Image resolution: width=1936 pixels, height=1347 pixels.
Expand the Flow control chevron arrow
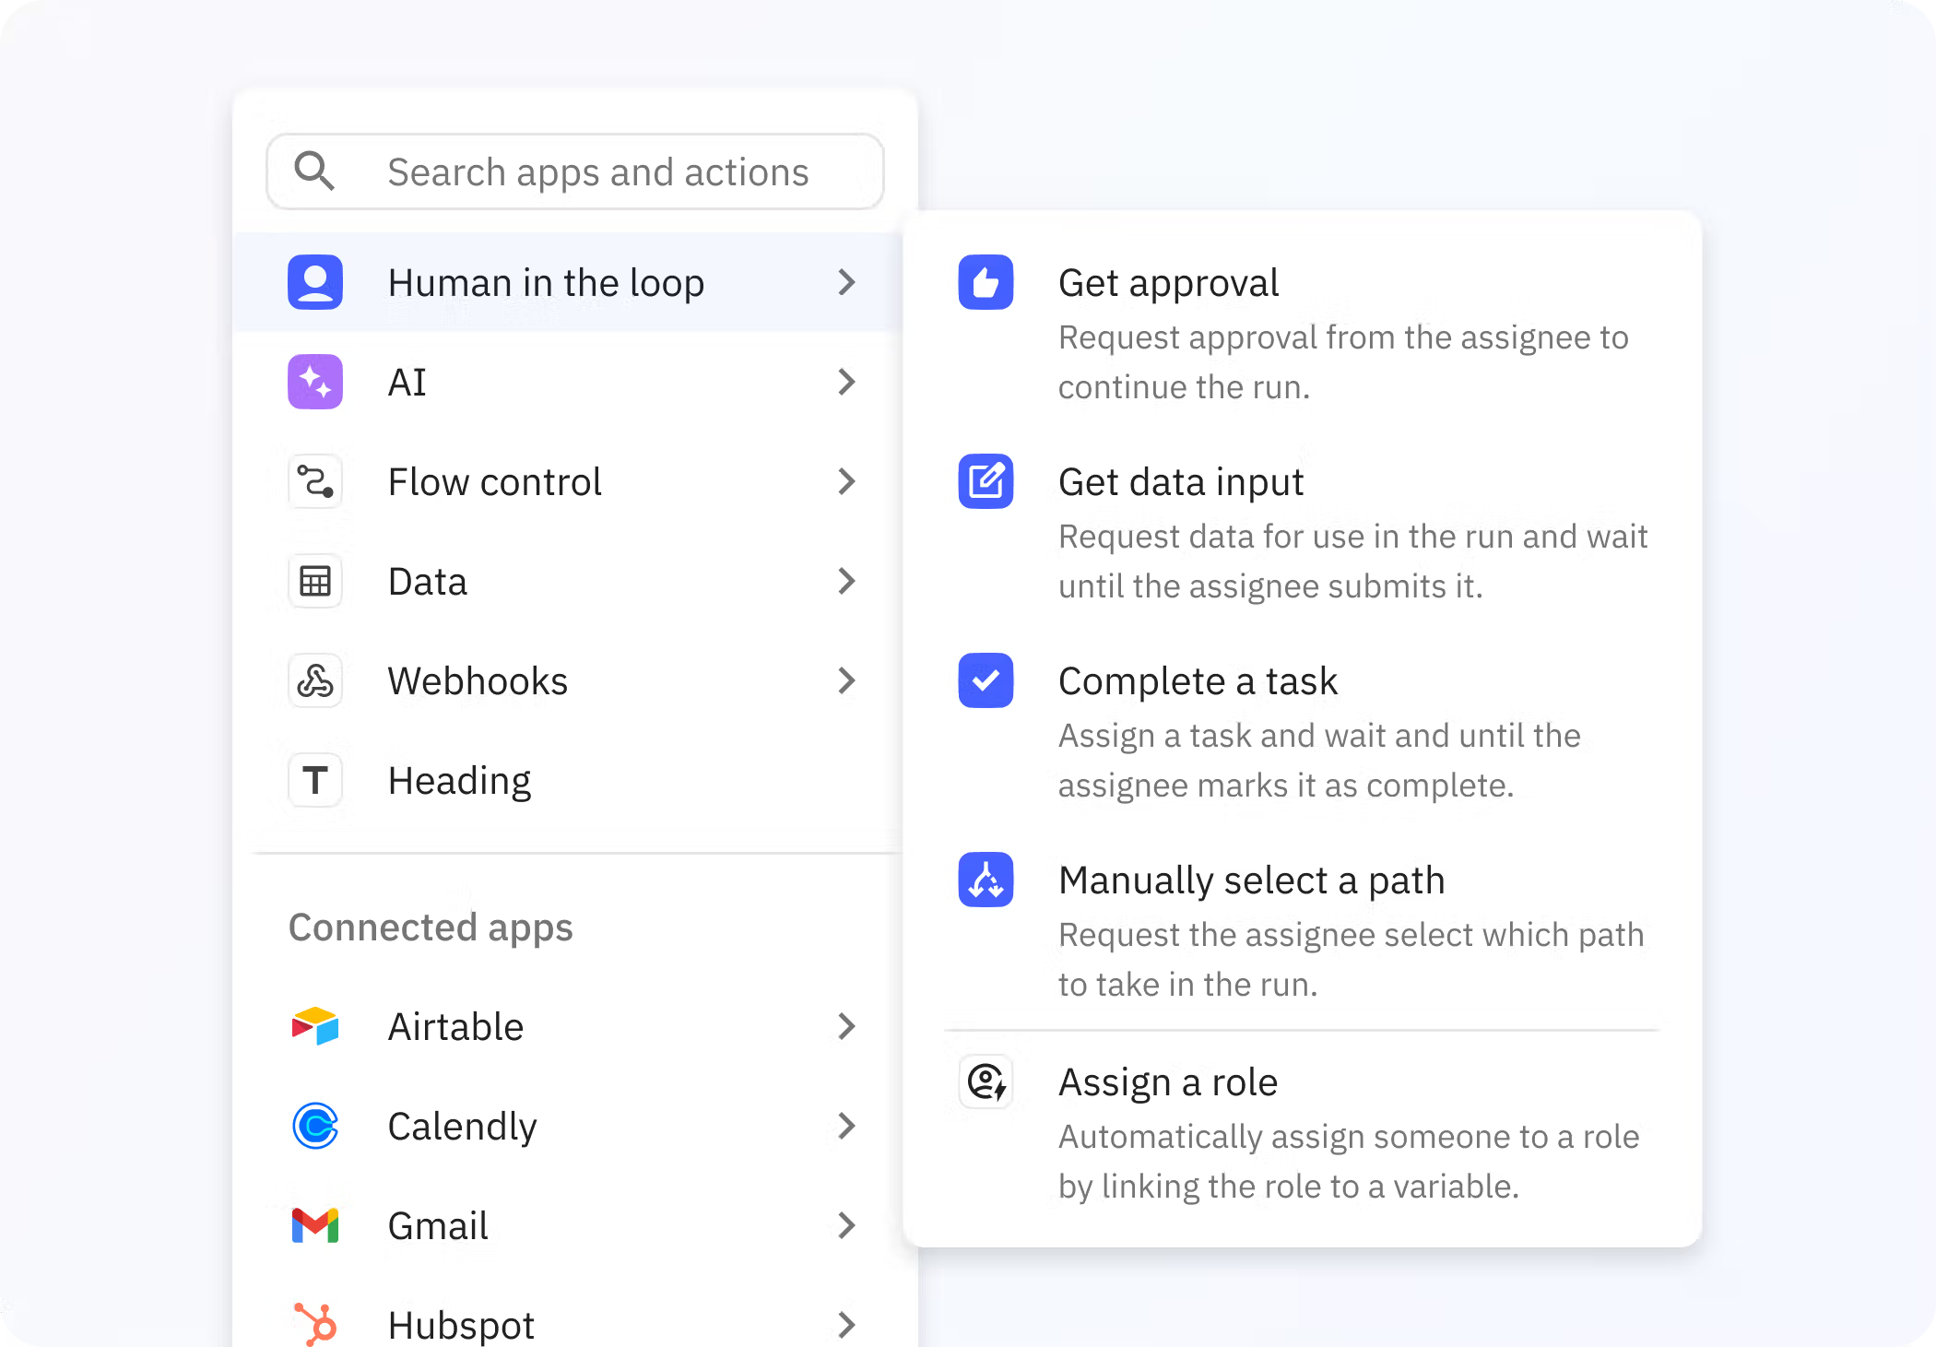point(846,481)
